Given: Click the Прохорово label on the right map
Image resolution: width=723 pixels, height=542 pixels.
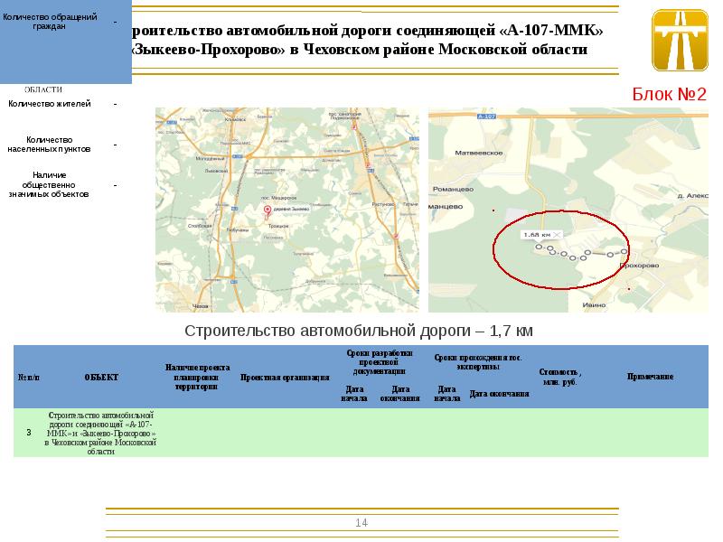Looking at the screenshot, I should 639,267.
